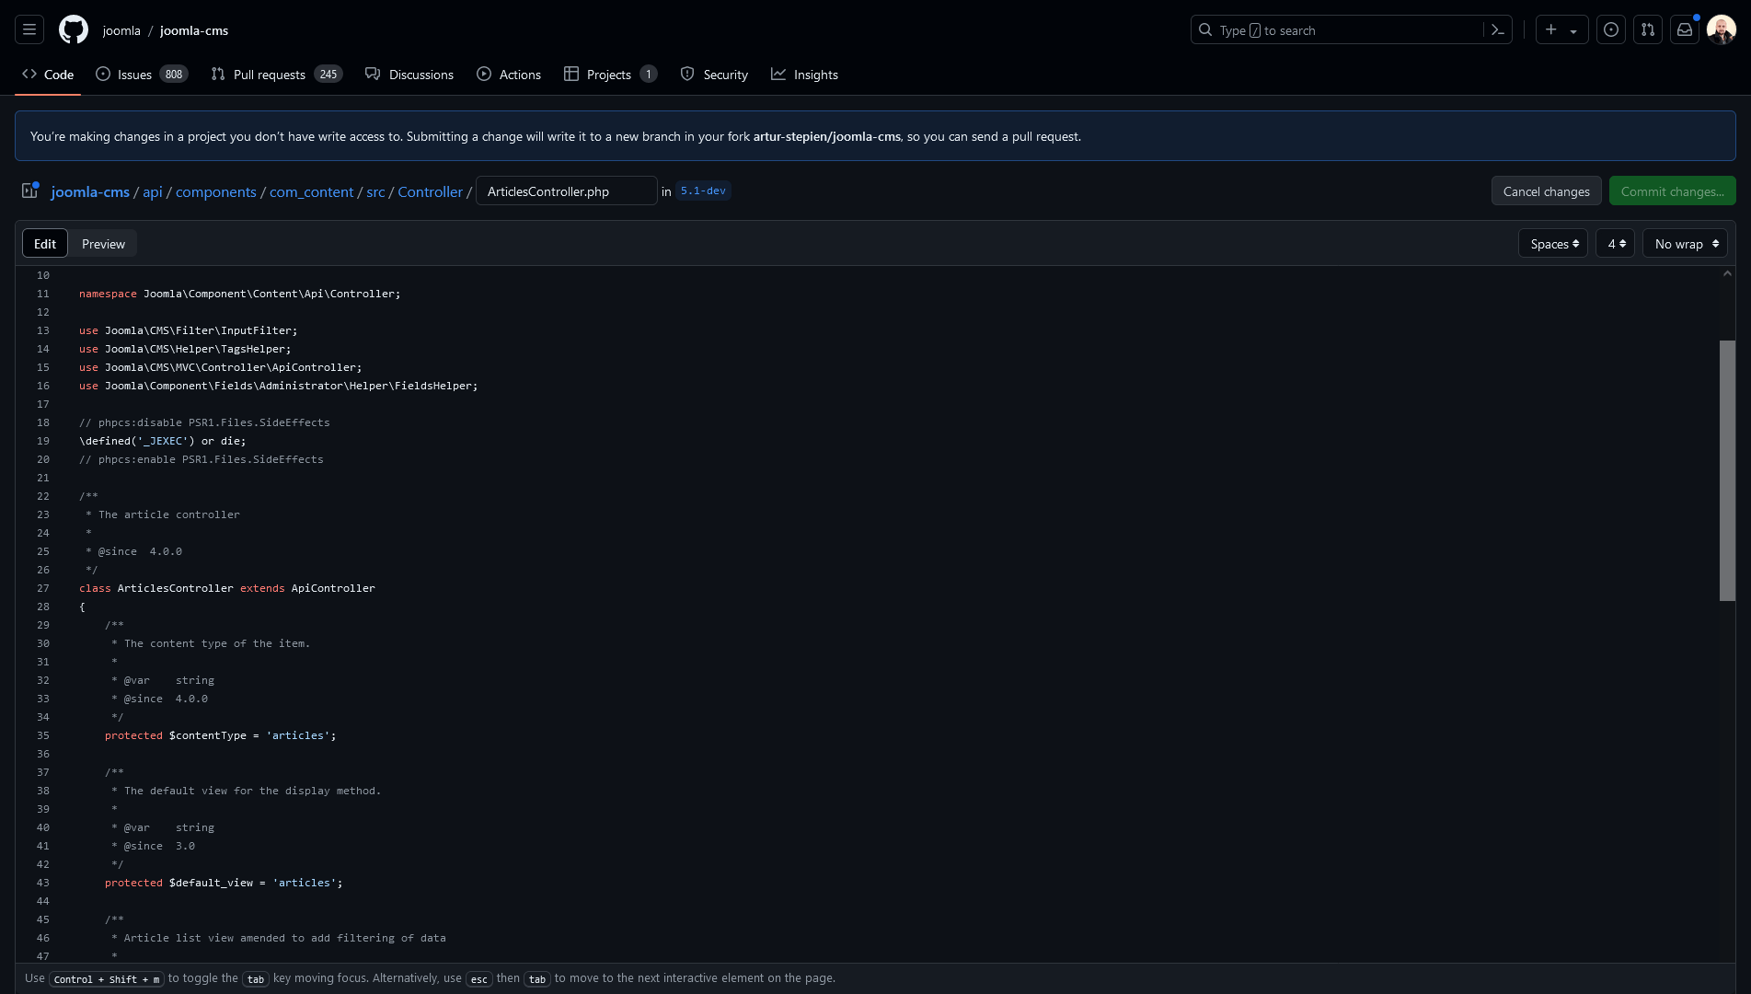Select the Edit mode toggle
This screenshot has width=1751, height=994.
45,244
